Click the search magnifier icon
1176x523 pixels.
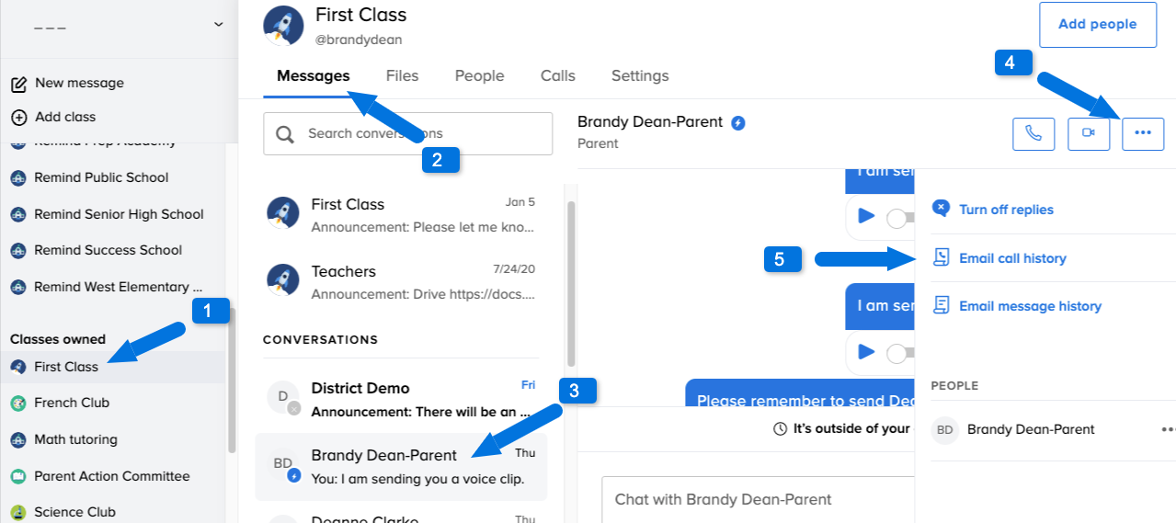coord(286,134)
